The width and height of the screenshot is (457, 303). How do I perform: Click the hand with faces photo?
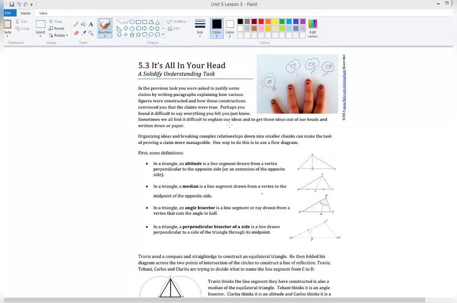[297, 84]
